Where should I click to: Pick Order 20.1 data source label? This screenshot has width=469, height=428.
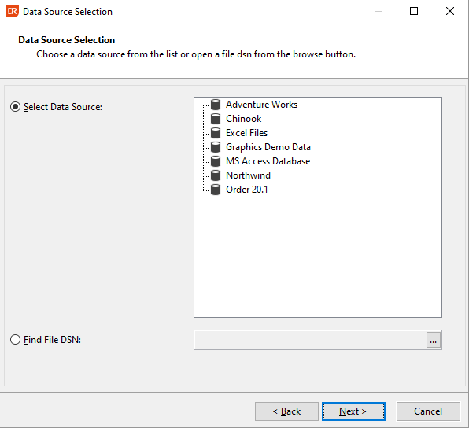click(247, 190)
